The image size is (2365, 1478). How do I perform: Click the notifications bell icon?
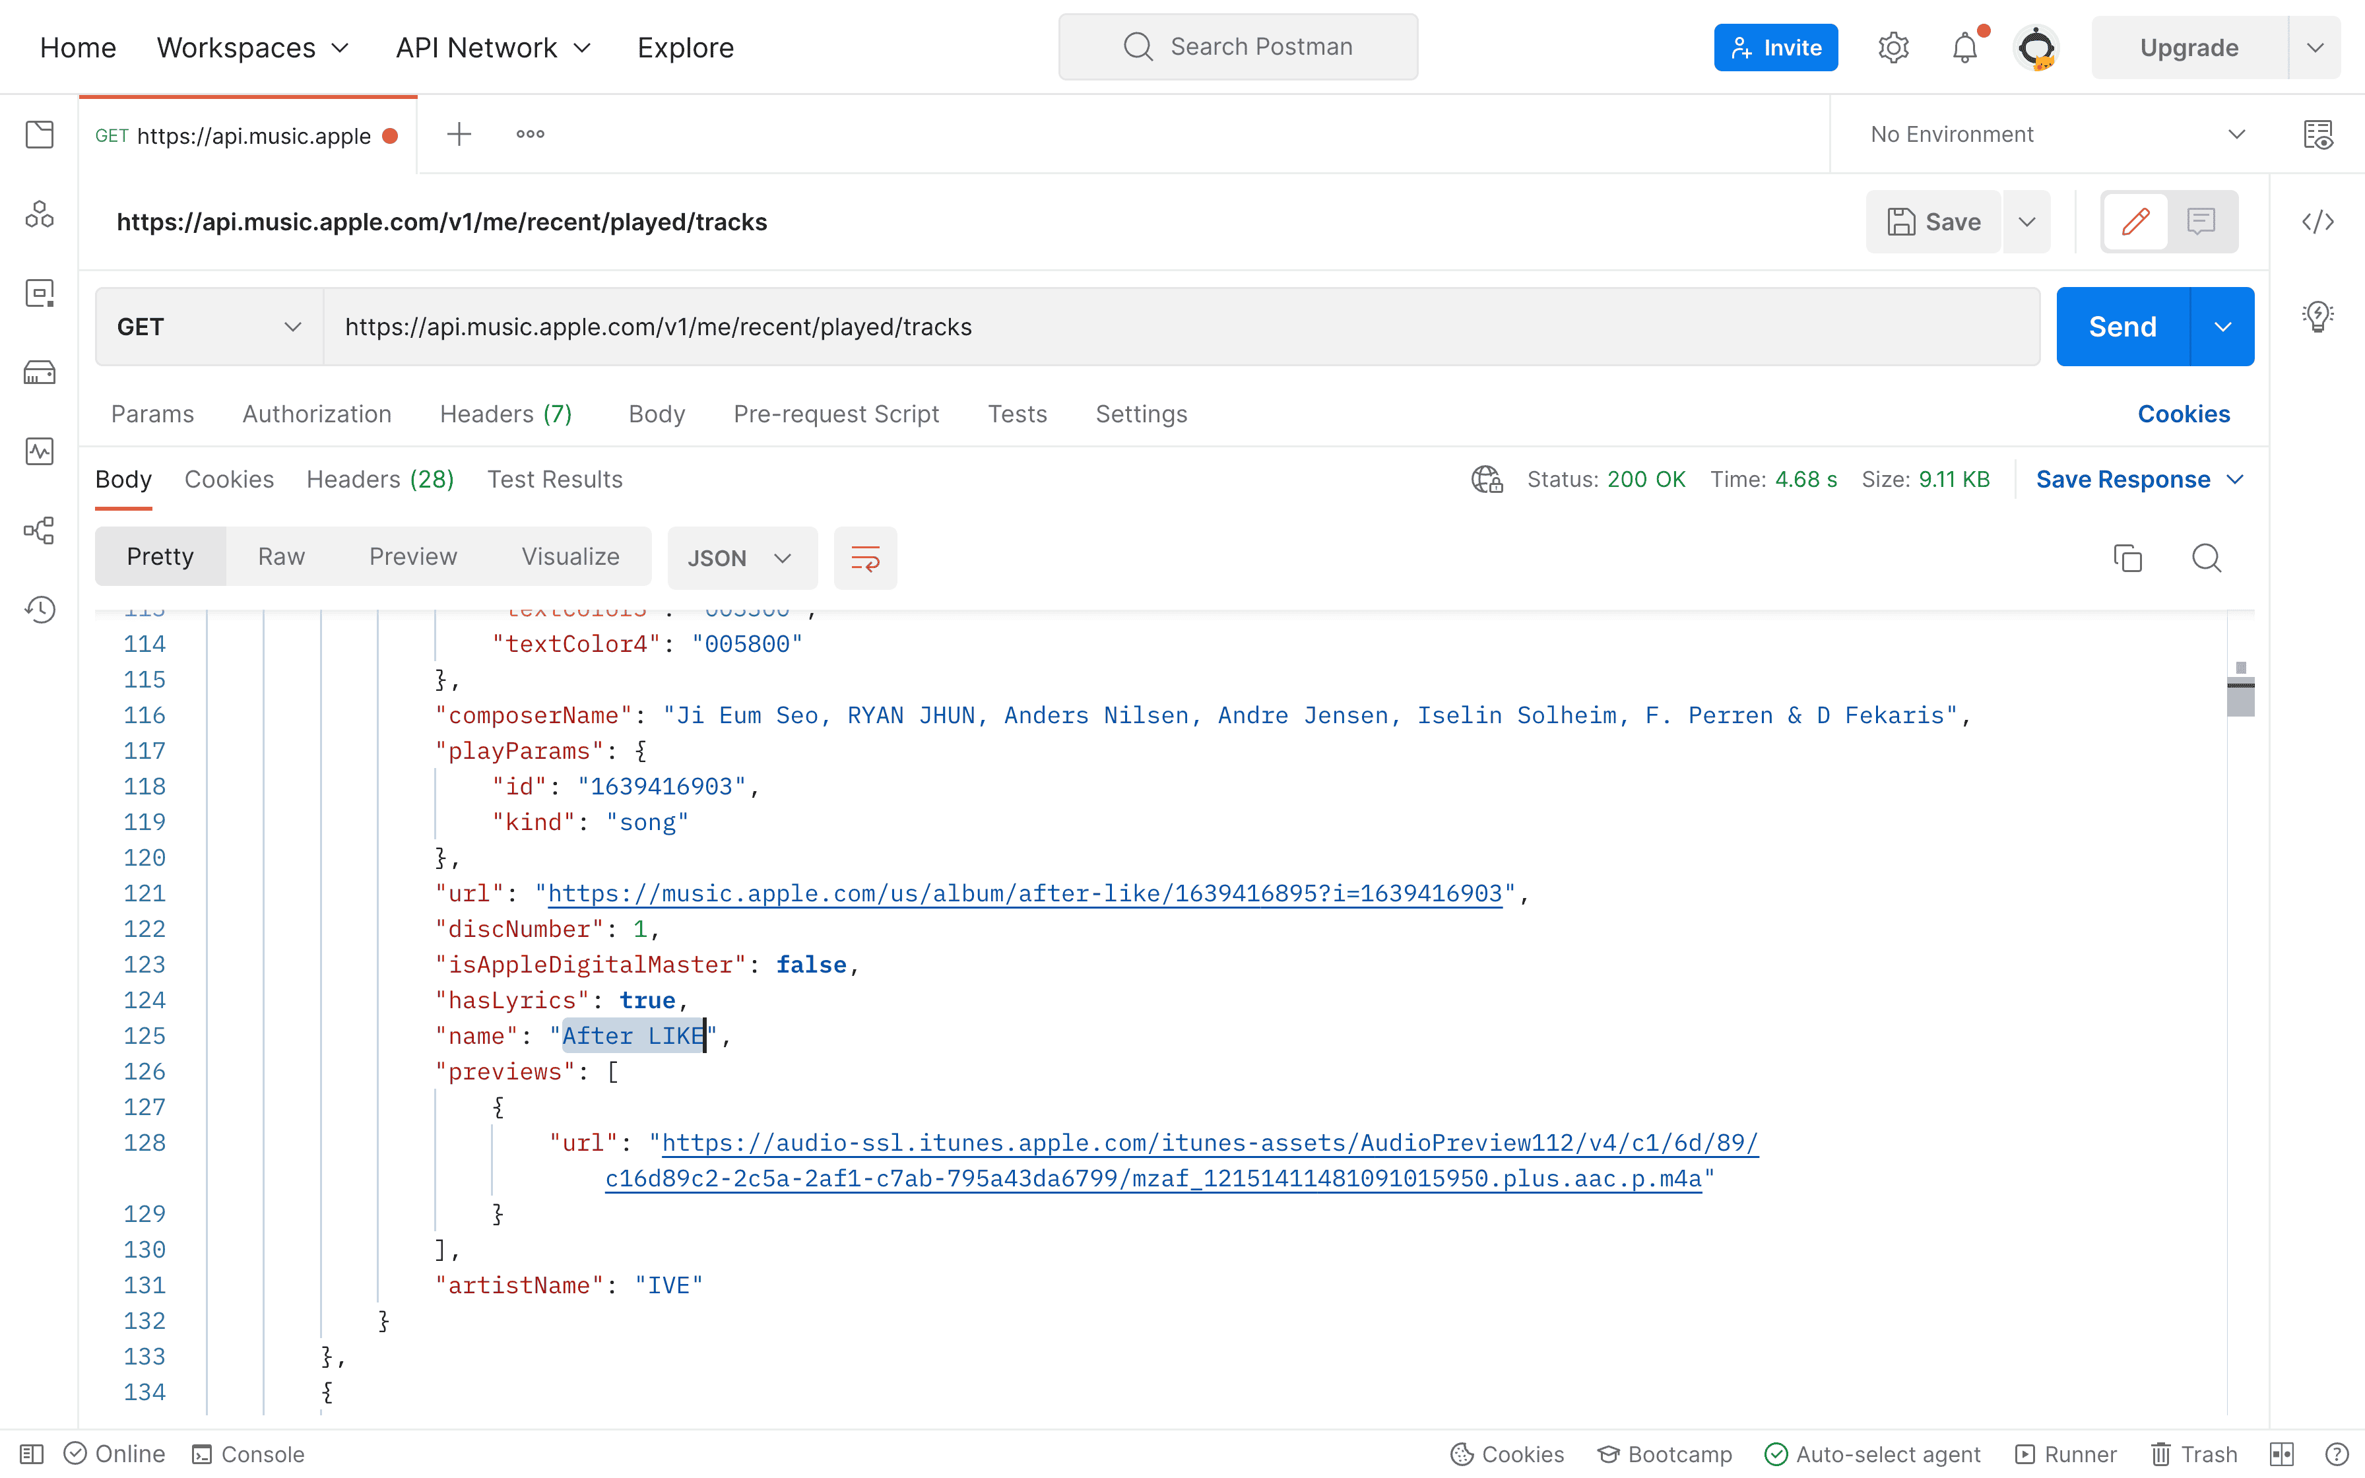click(1964, 48)
